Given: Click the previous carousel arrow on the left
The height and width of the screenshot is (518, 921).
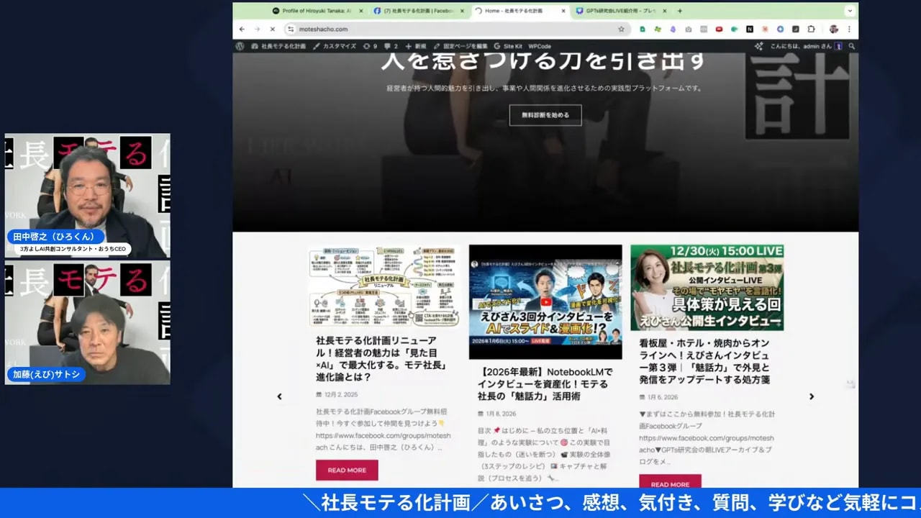Looking at the screenshot, I should (280, 396).
